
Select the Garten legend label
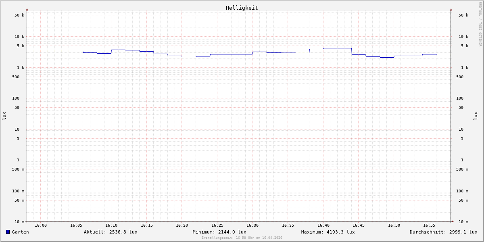point(20,232)
